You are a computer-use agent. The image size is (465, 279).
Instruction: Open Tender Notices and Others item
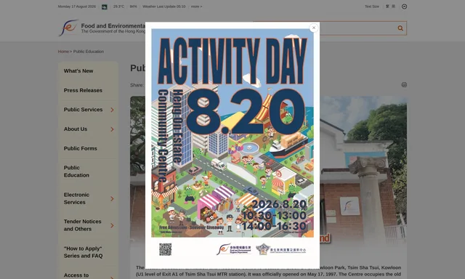click(82, 225)
